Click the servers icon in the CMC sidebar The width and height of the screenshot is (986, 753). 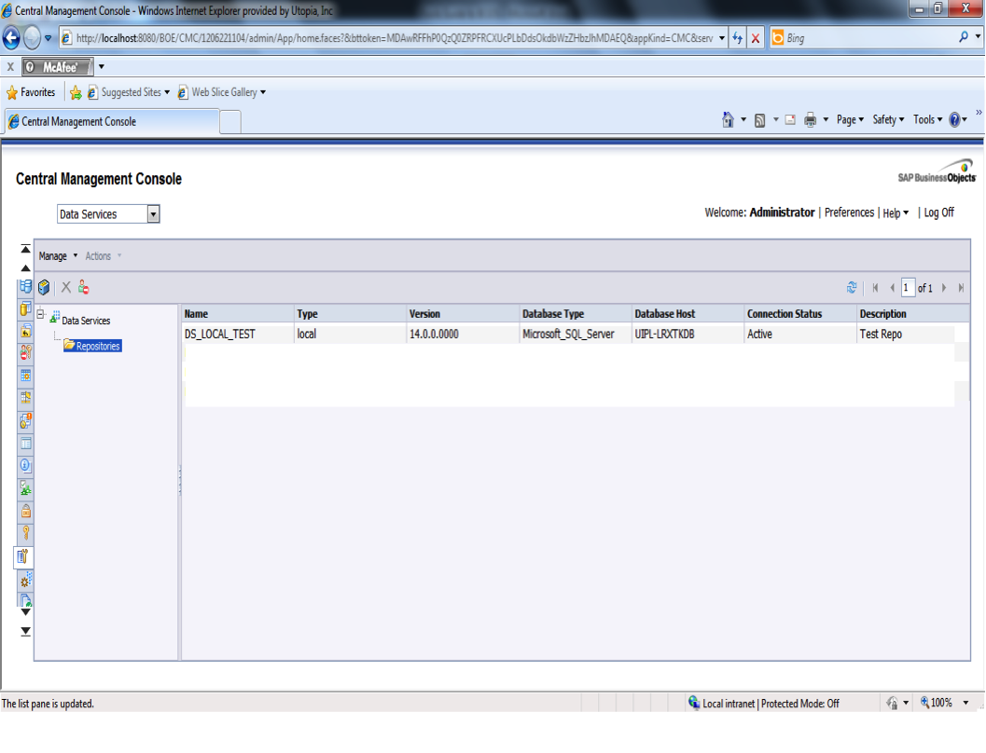pos(25,286)
